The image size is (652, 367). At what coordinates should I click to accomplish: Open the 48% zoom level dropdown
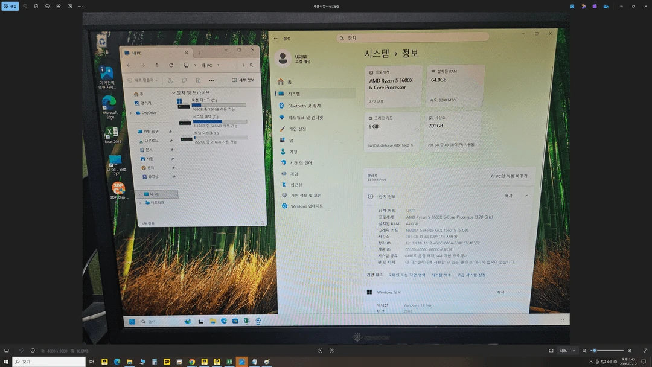tap(567, 351)
